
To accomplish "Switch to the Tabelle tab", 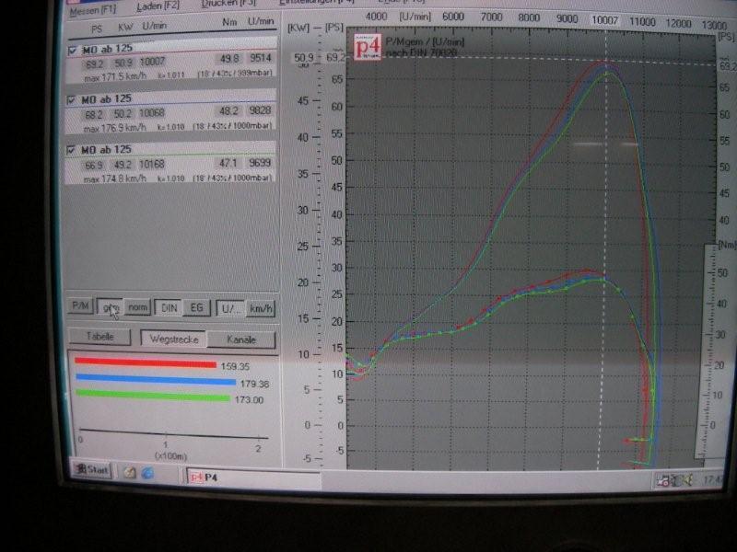I will point(100,337).
